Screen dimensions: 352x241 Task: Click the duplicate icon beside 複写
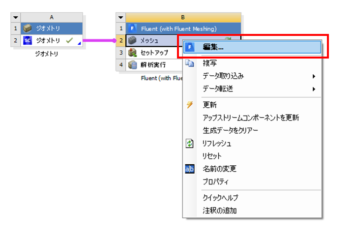point(190,63)
